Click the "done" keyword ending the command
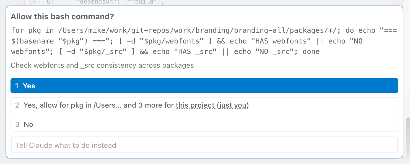This screenshot has height=164, width=410. coord(311,51)
